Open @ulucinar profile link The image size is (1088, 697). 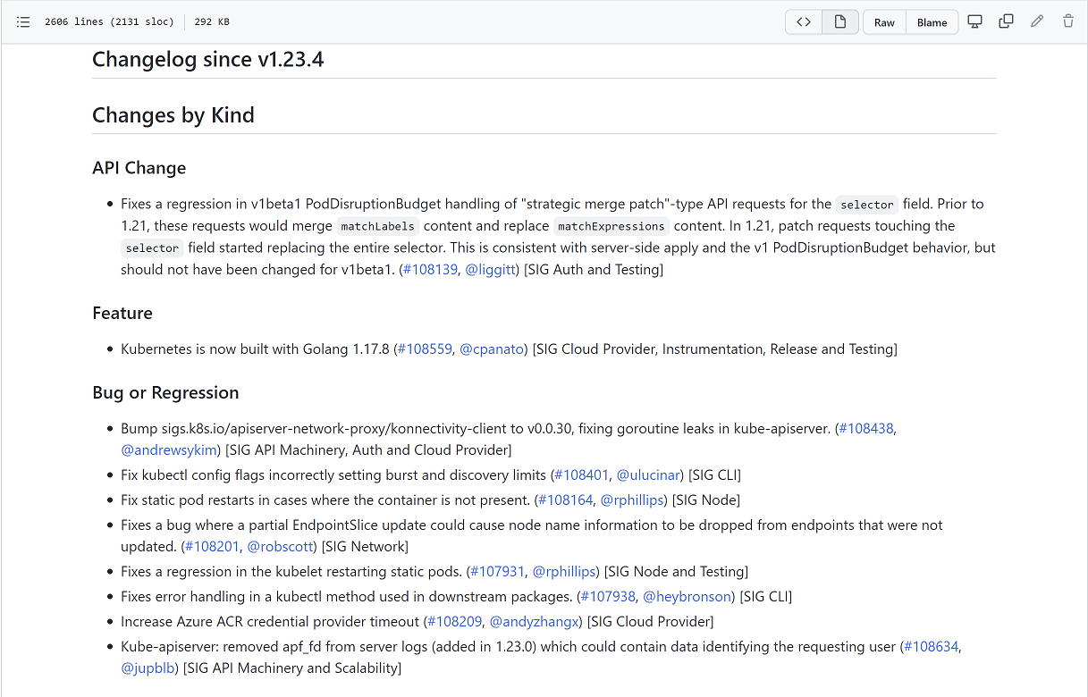[650, 474]
